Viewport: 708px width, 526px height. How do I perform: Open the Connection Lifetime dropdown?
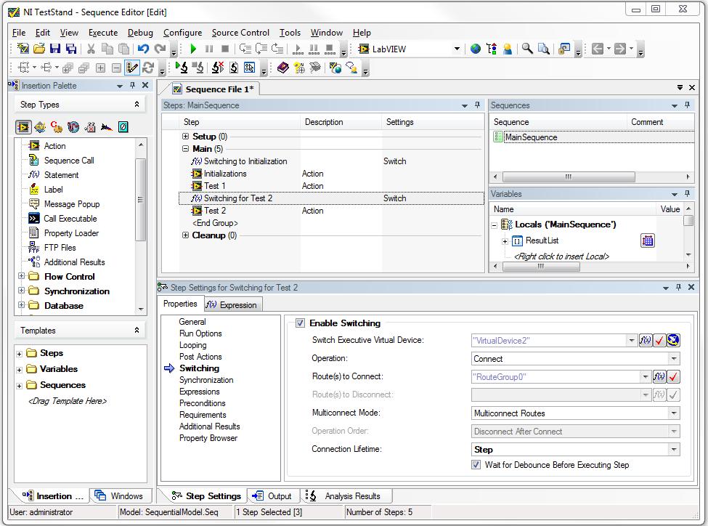[675, 450]
